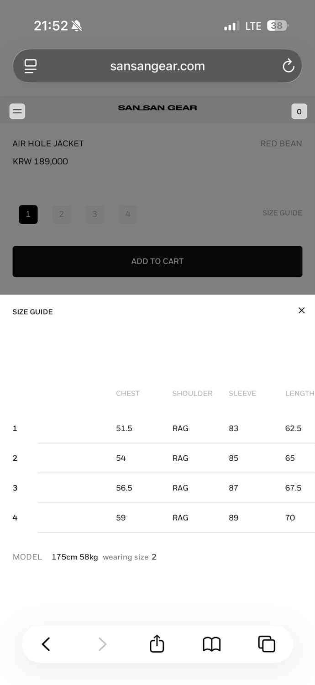315x685 pixels.
Task: Tap the Safari share icon
Action: click(x=157, y=643)
